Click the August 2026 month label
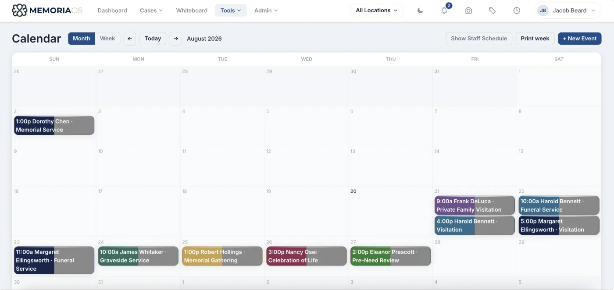Image resolution: width=614 pixels, height=290 pixels. pos(204,39)
